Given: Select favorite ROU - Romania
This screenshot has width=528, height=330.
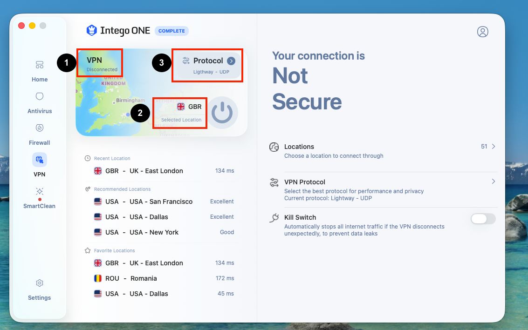Looking at the screenshot, I should point(164,278).
